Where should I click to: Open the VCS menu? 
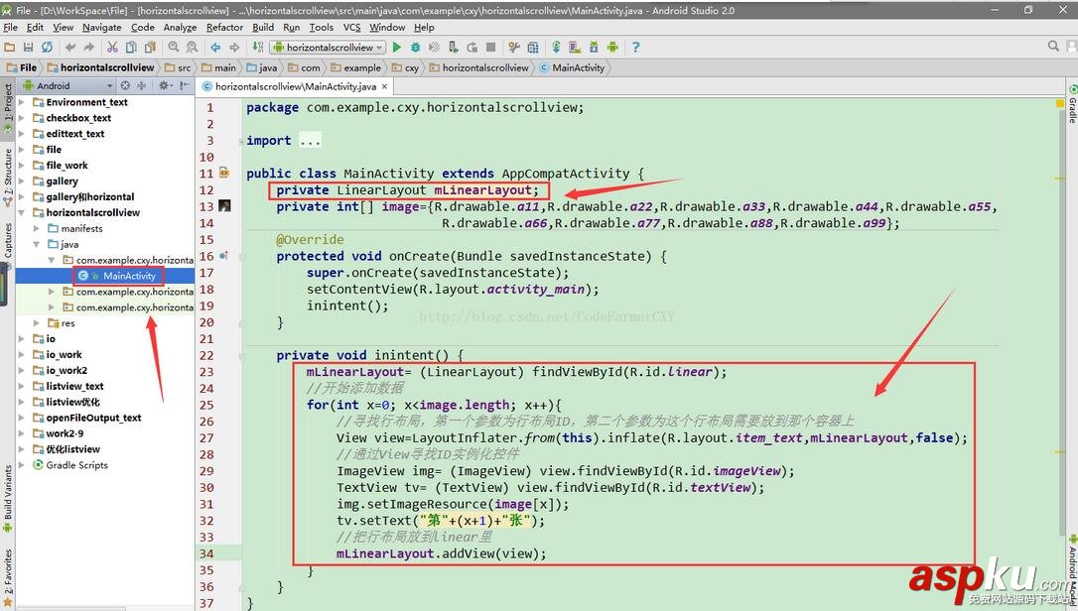[353, 27]
